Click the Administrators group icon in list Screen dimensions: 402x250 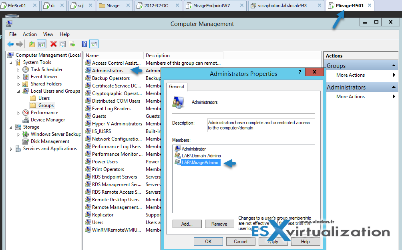click(x=88, y=70)
